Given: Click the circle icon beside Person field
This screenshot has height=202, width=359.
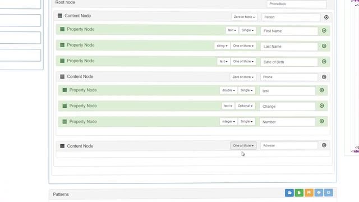Looking at the screenshot, I should [x=326, y=17].
